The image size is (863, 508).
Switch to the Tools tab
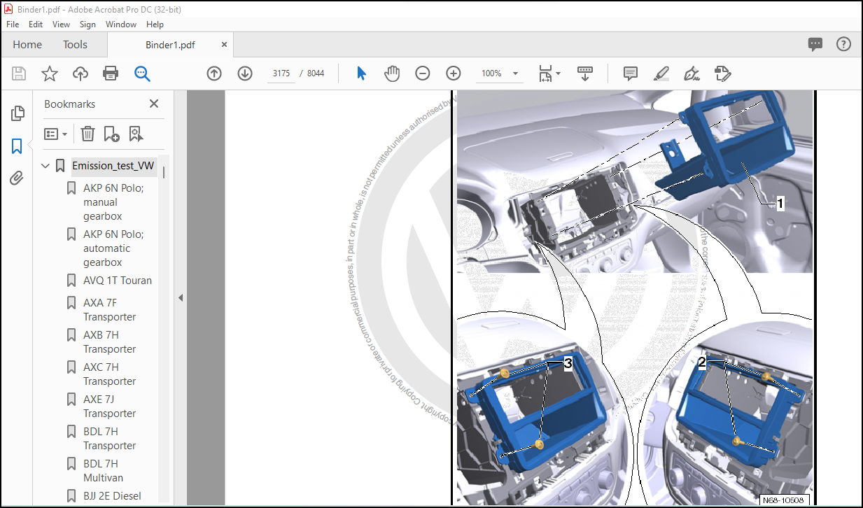point(75,44)
